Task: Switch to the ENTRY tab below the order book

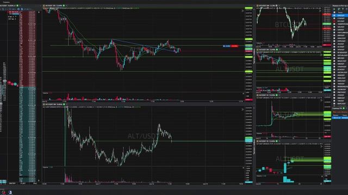Action: (12, 183)
